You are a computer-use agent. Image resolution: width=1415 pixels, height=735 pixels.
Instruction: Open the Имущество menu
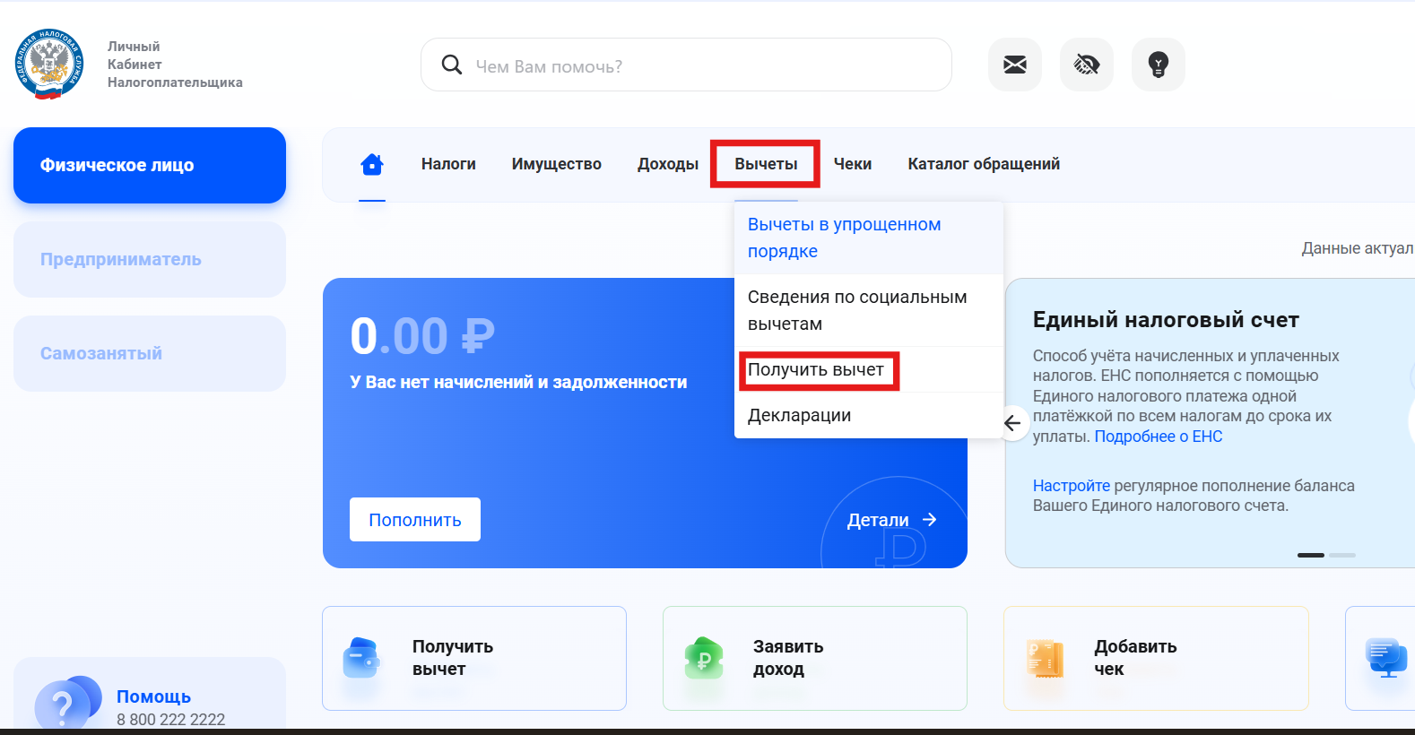click(x=557, y=164)
